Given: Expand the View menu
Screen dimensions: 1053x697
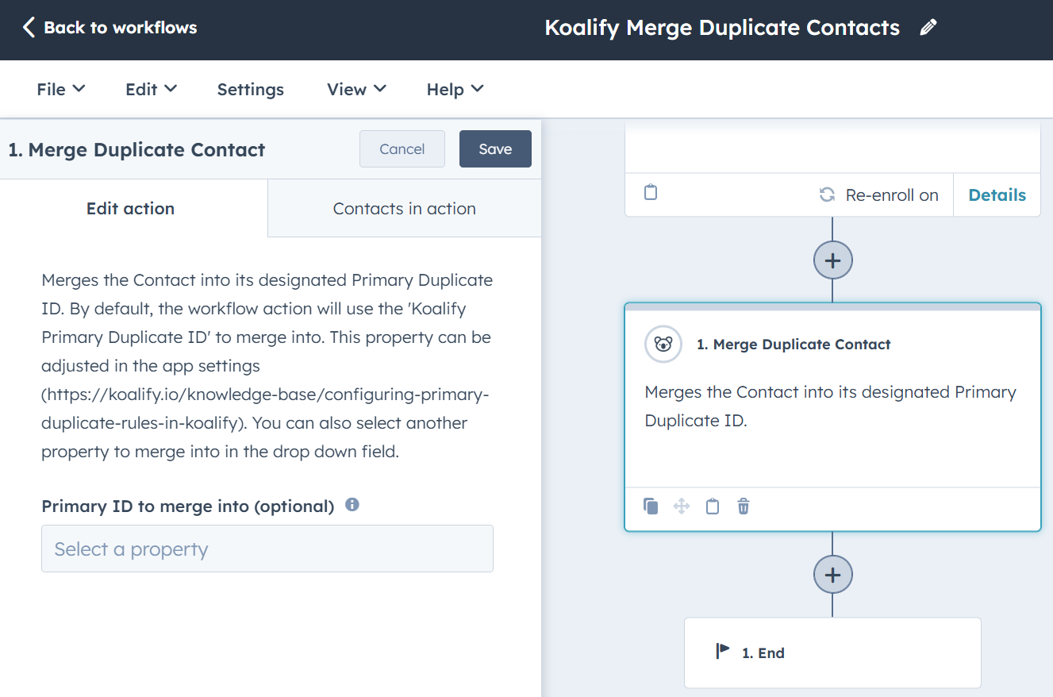Looking at the screenshot, I should pyautogui.click(x=356, y=90).
